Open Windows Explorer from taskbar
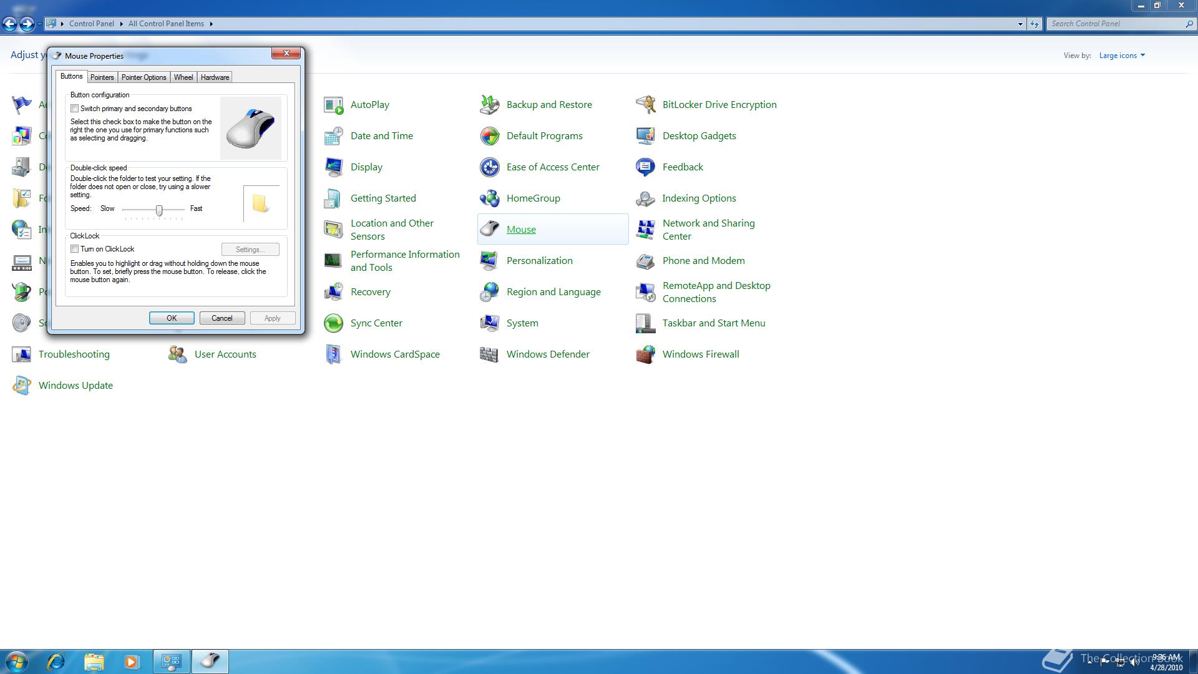Screen dimensions: 1198x674 [x=94, y=662]
